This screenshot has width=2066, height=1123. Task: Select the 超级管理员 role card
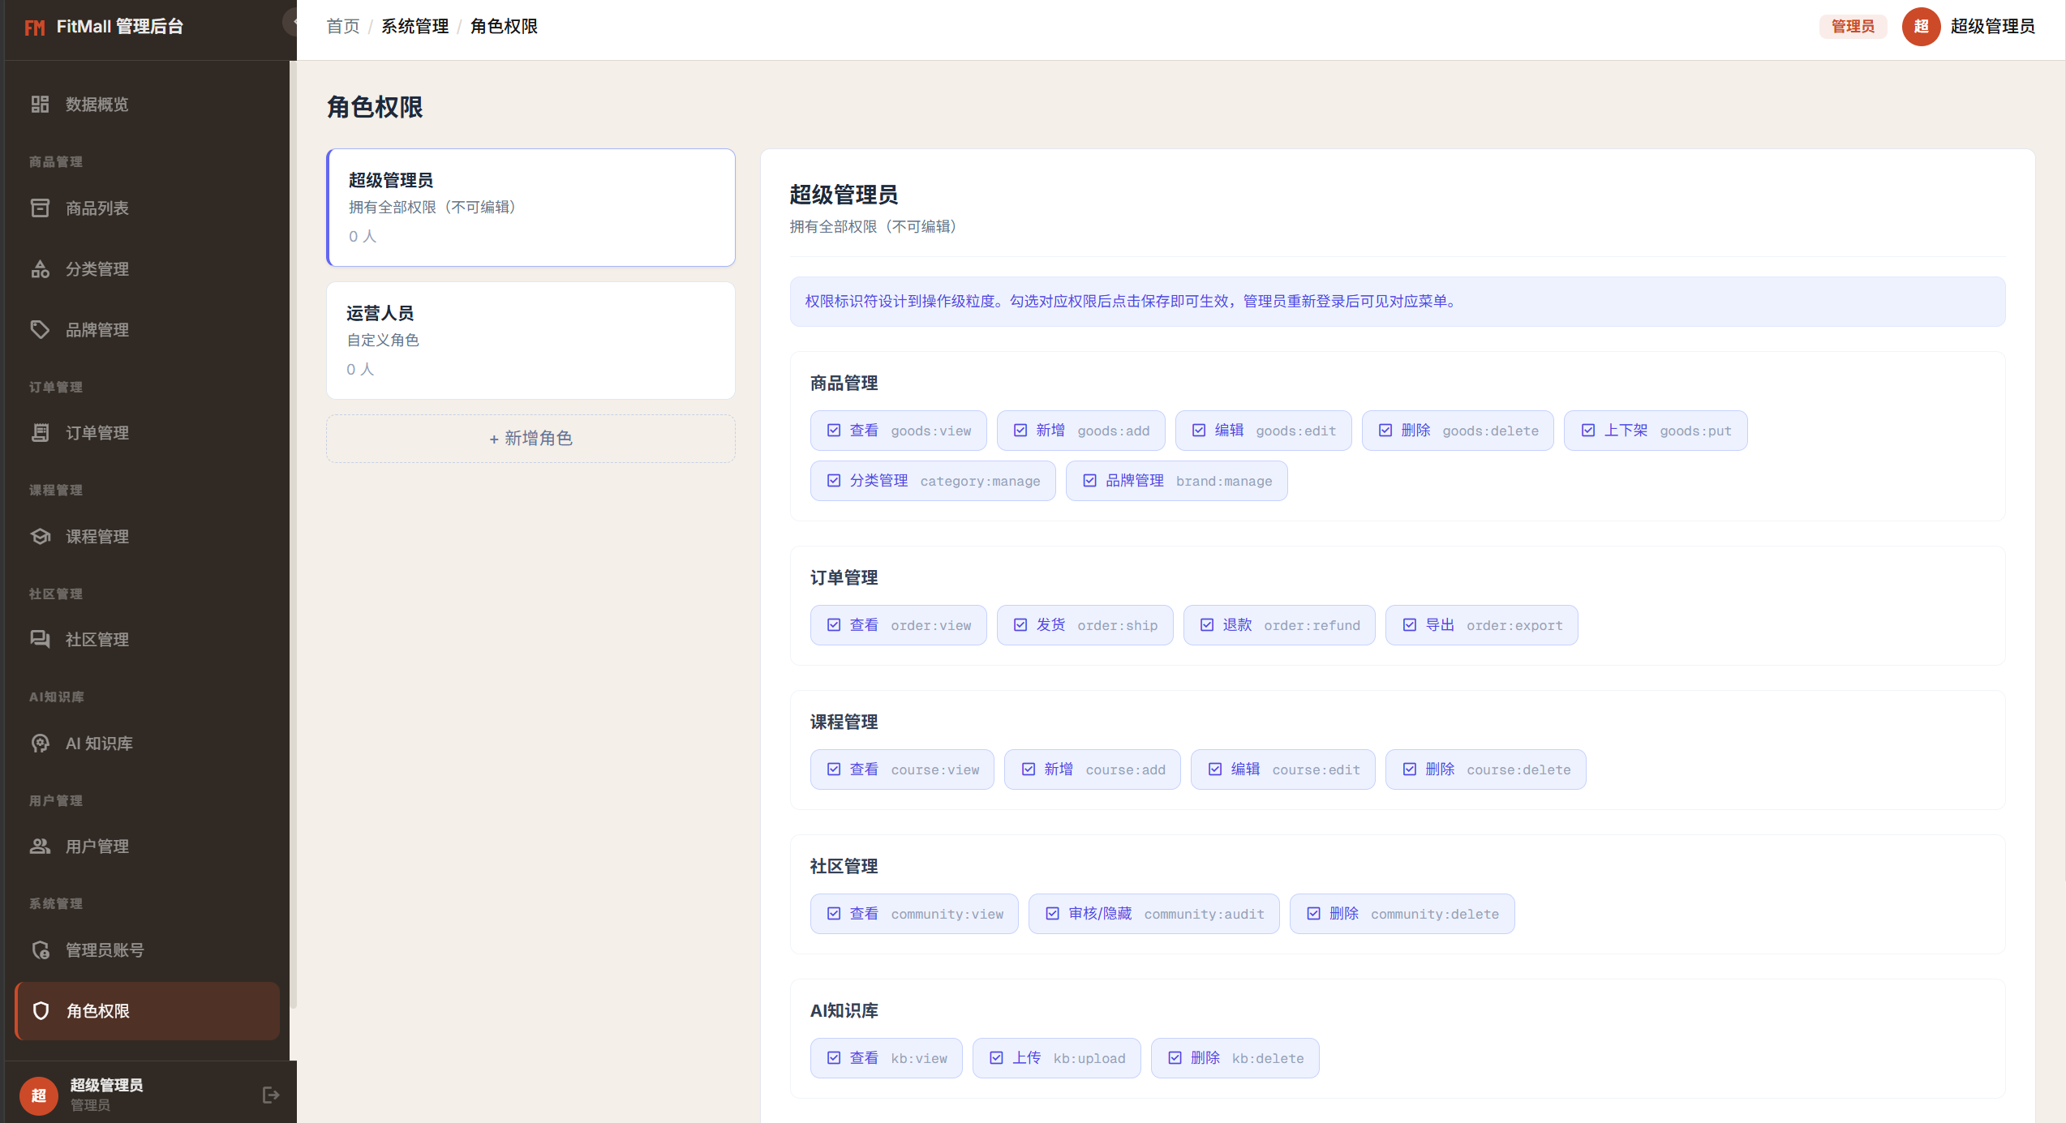pos(530,208)
